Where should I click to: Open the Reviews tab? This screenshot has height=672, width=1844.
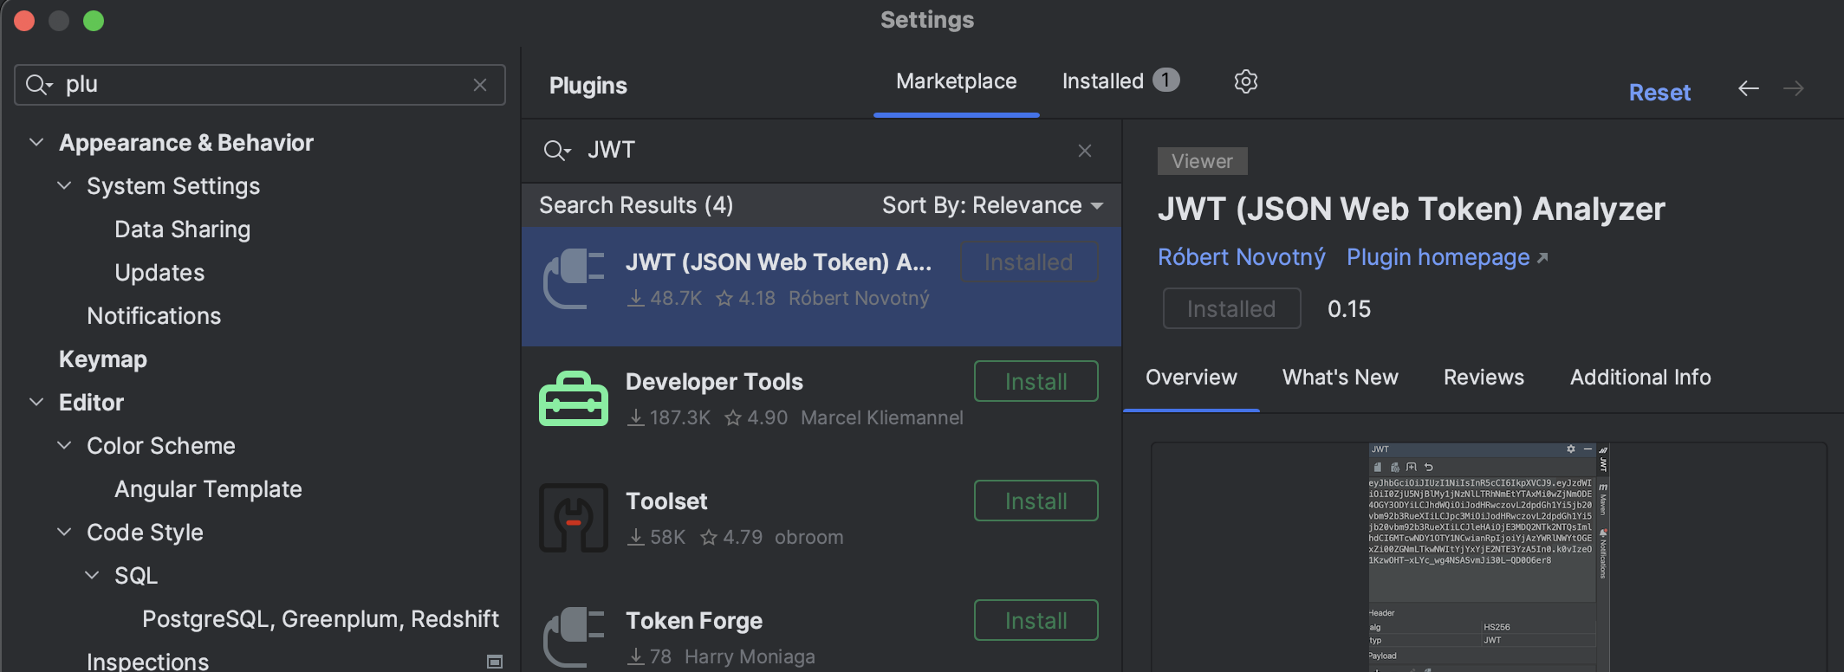(1484, 378)
